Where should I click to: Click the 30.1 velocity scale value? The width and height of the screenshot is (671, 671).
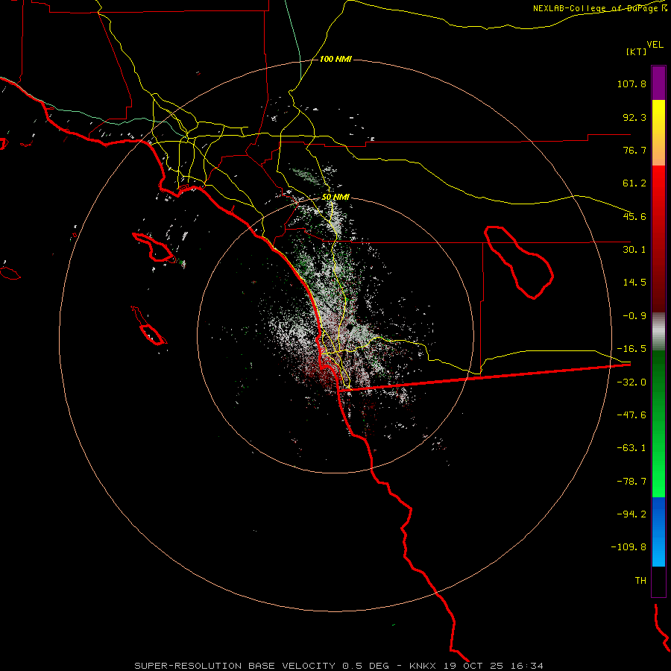tap(634, 250)
